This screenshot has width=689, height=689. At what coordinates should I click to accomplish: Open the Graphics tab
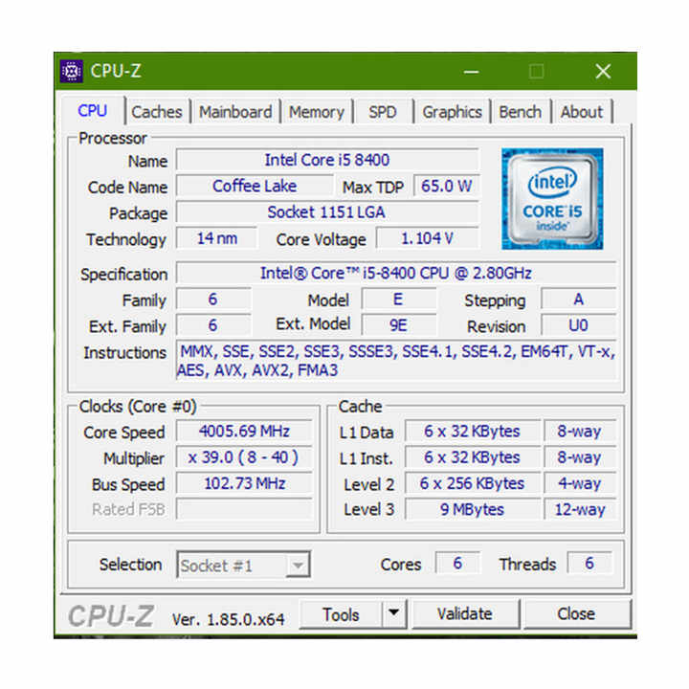452,112
